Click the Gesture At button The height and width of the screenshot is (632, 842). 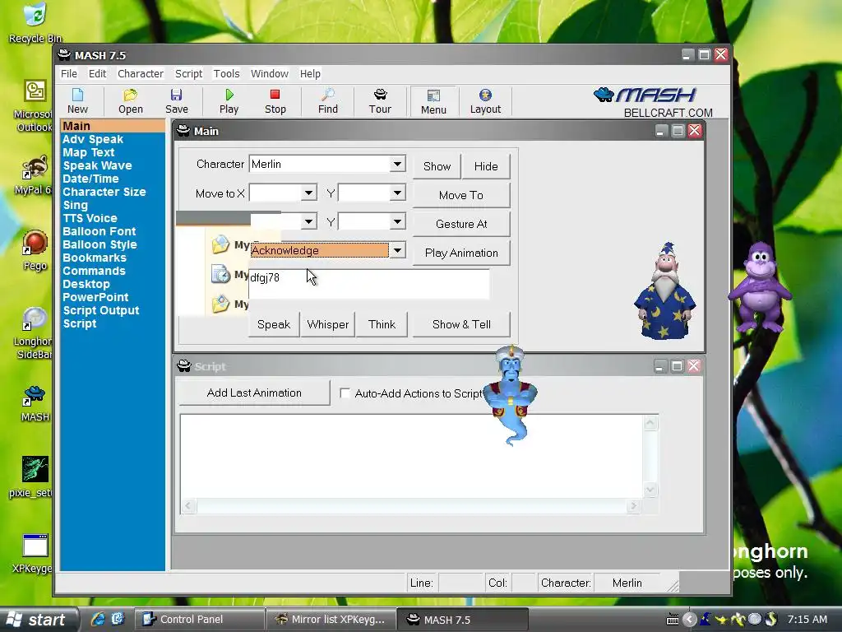pos(461,224)
